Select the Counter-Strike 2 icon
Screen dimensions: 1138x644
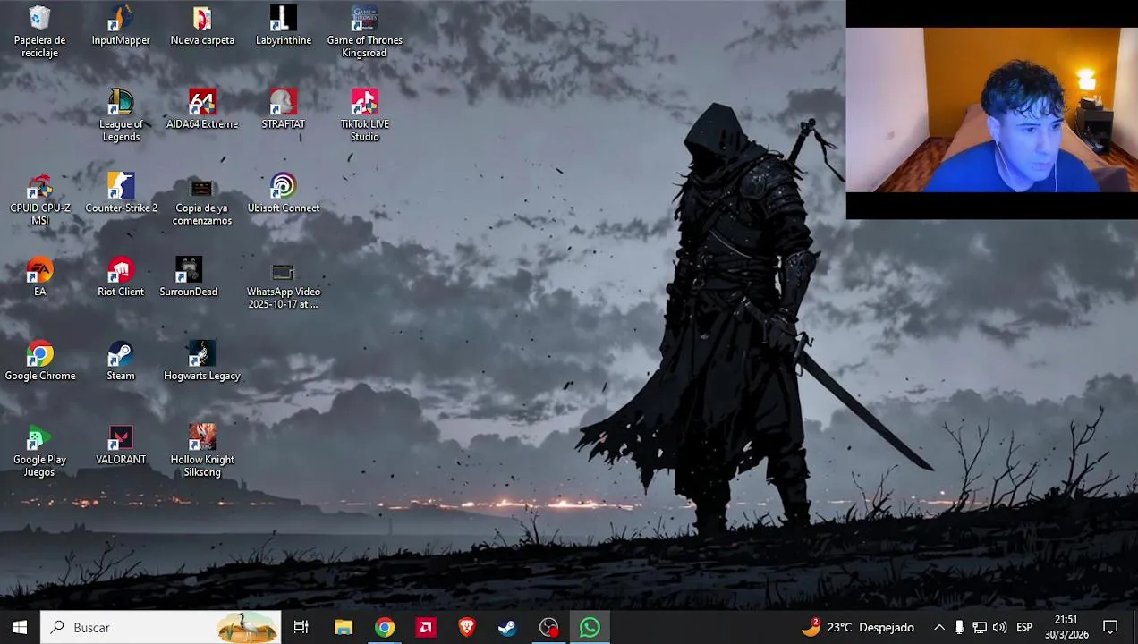(121, 193)
